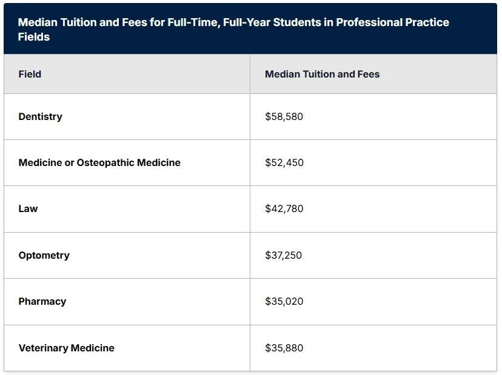Click the Pharmacy row label
This screenshot has height=375, width=502.
point(42,301)
